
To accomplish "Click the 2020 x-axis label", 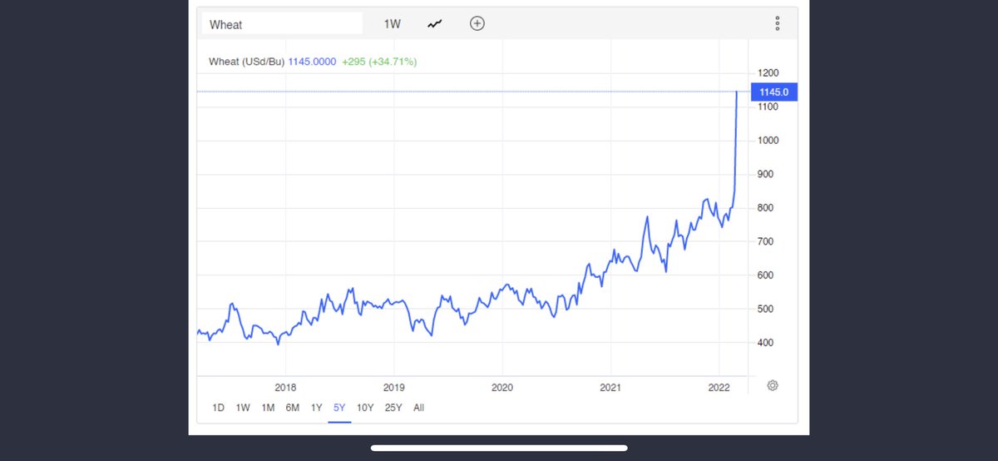I will pos(501,388).
